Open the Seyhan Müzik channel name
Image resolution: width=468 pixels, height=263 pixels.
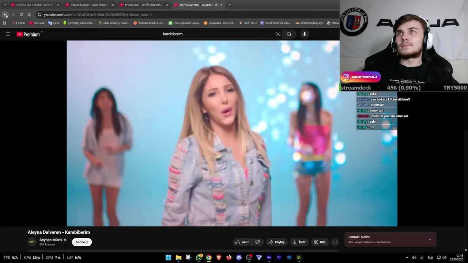pyautogui.click(x=51, y=240)
